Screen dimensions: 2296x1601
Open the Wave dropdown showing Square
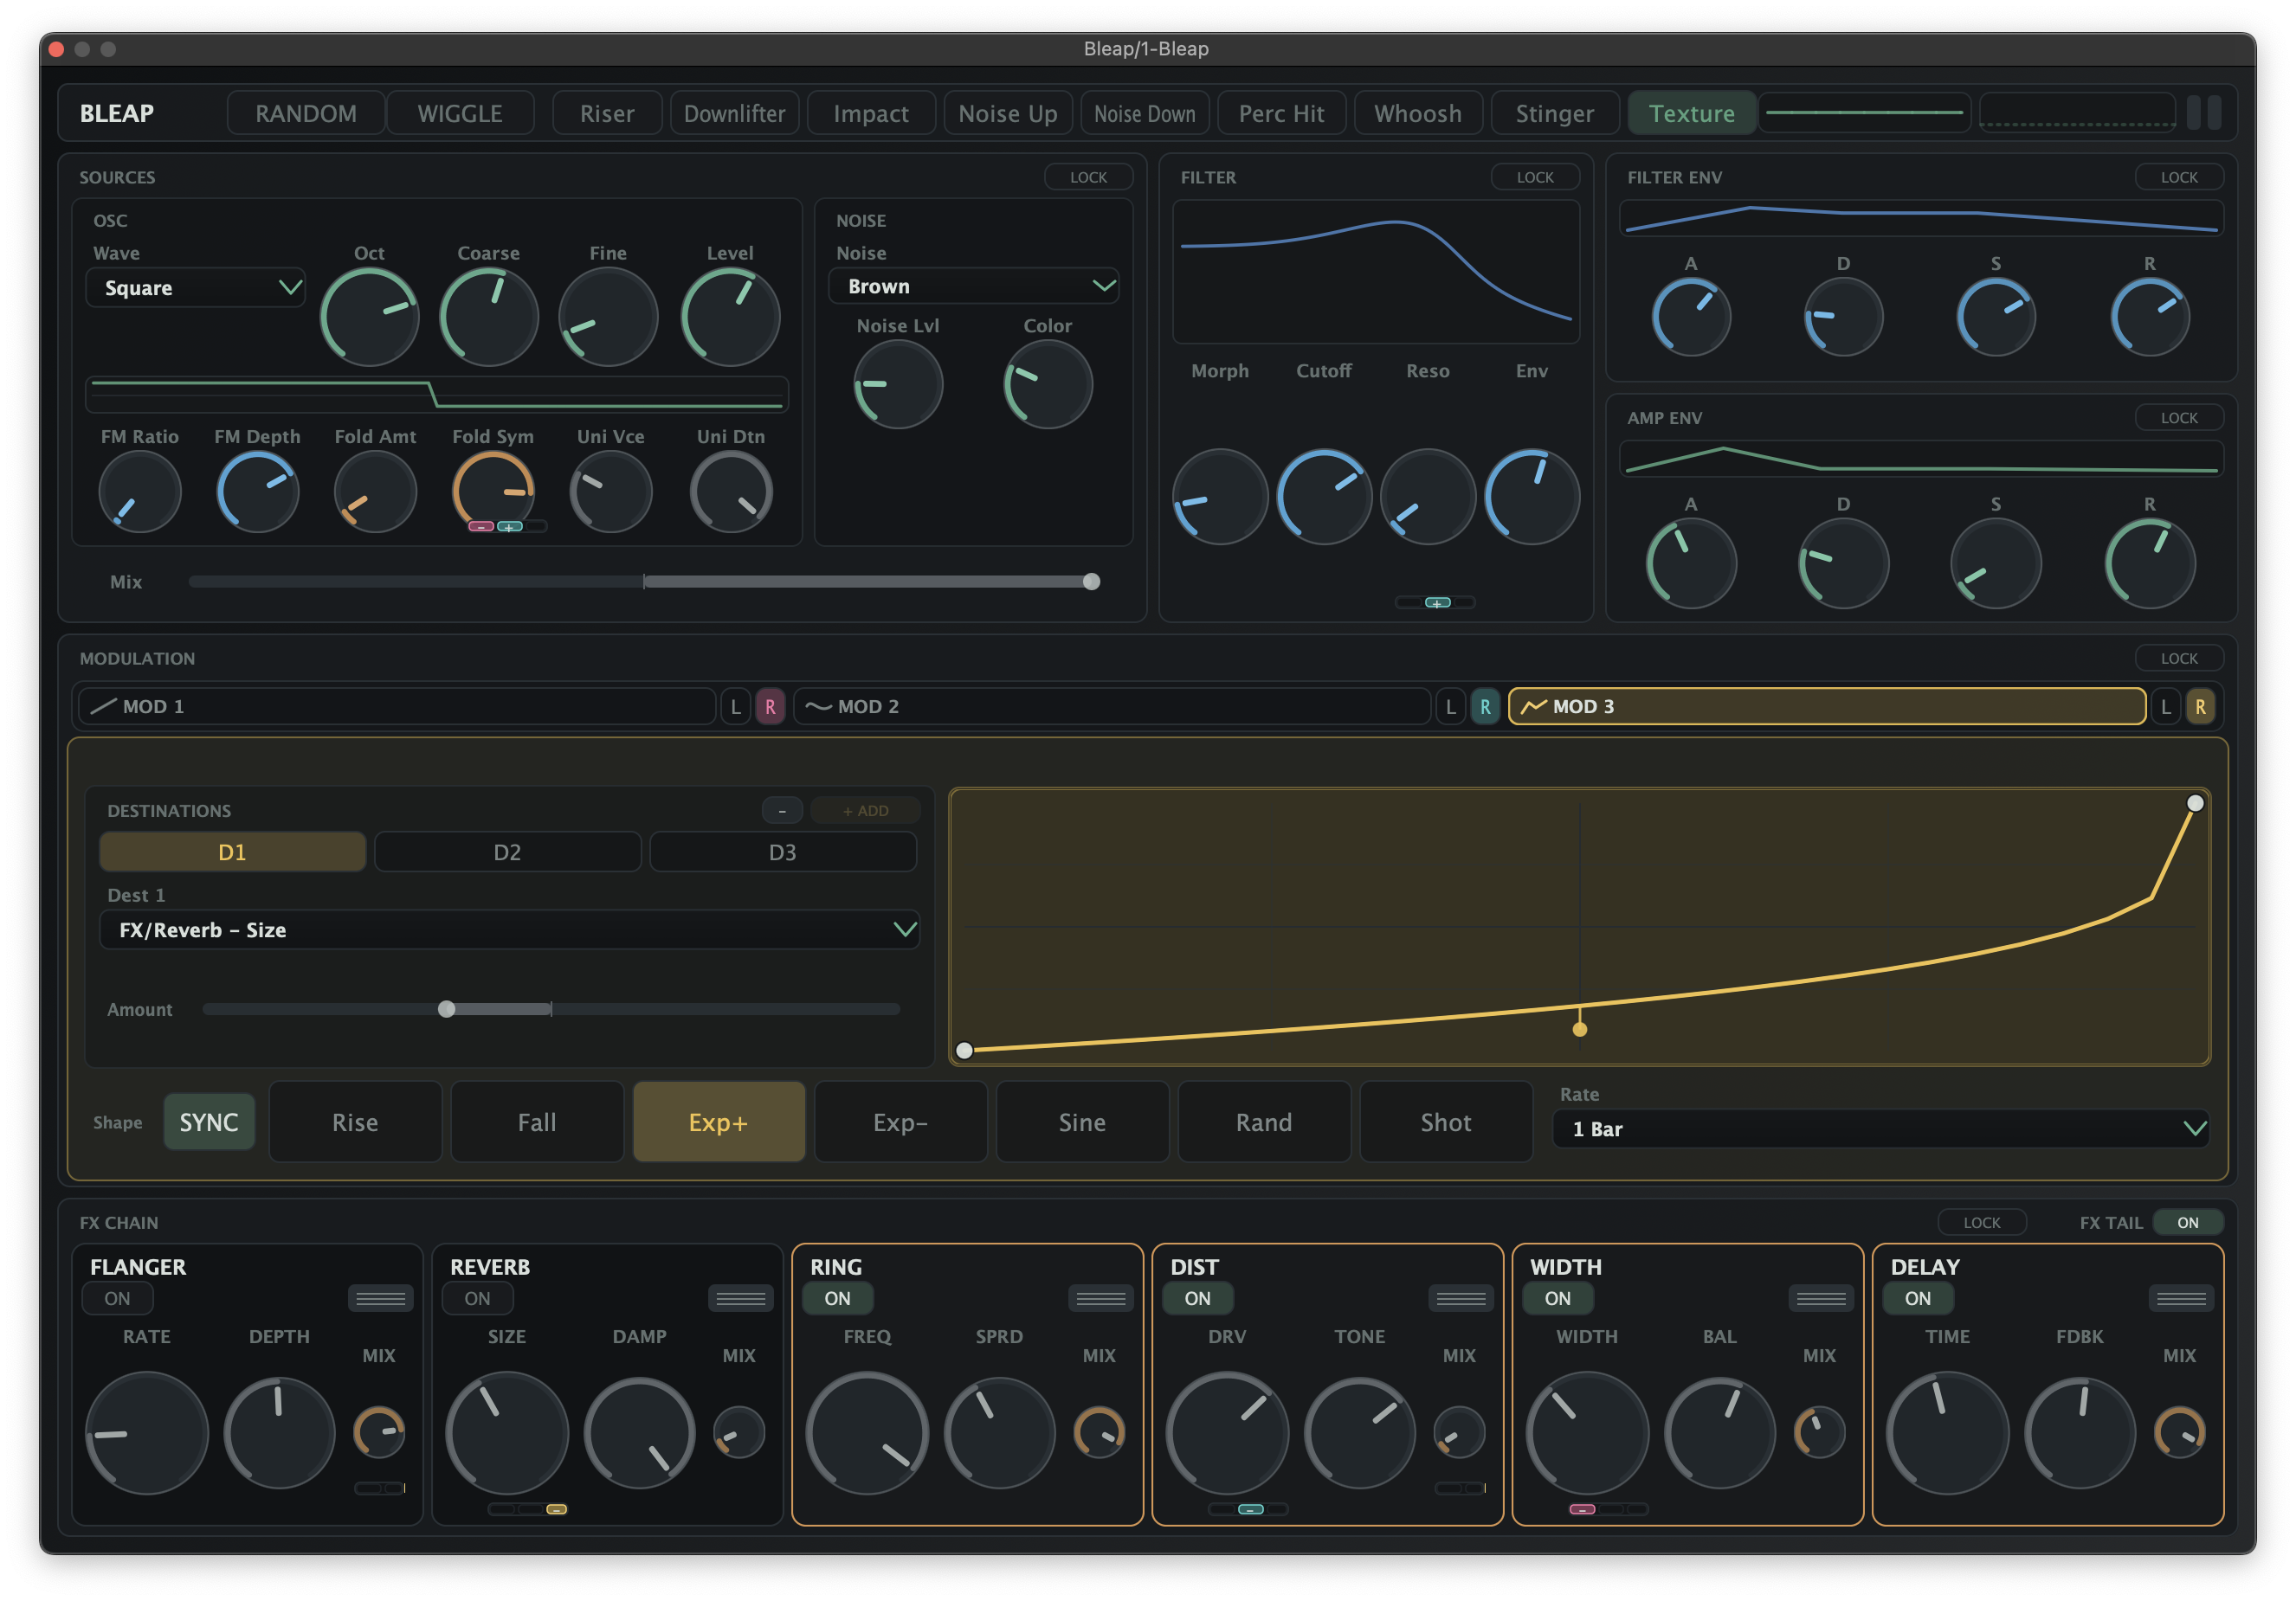click(x=196, y=288)
